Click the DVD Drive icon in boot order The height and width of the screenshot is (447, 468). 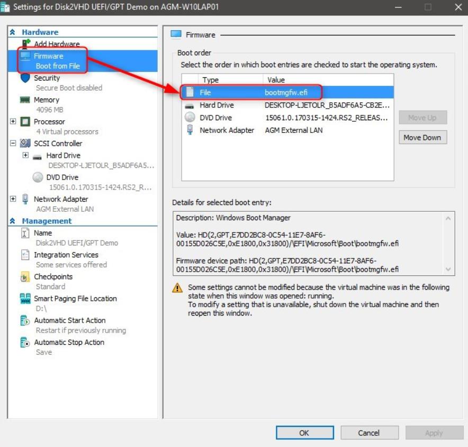pos(190,118)
